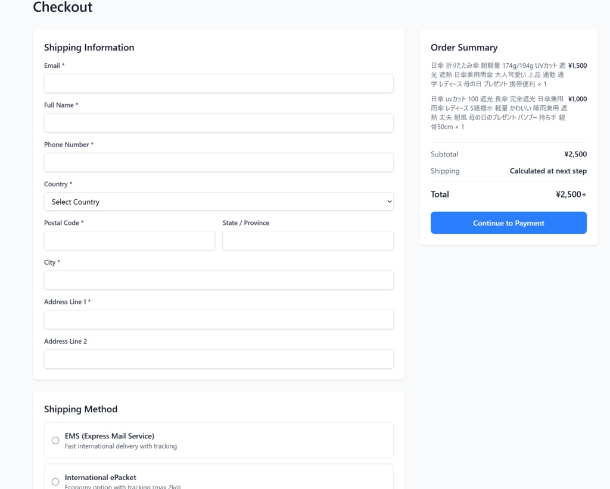The width and height of the screenshot is (610, 489).
Task: Click the Email input field
Action: tap(218, 83)
